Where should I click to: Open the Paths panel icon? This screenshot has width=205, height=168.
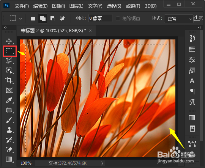point(192,144)
